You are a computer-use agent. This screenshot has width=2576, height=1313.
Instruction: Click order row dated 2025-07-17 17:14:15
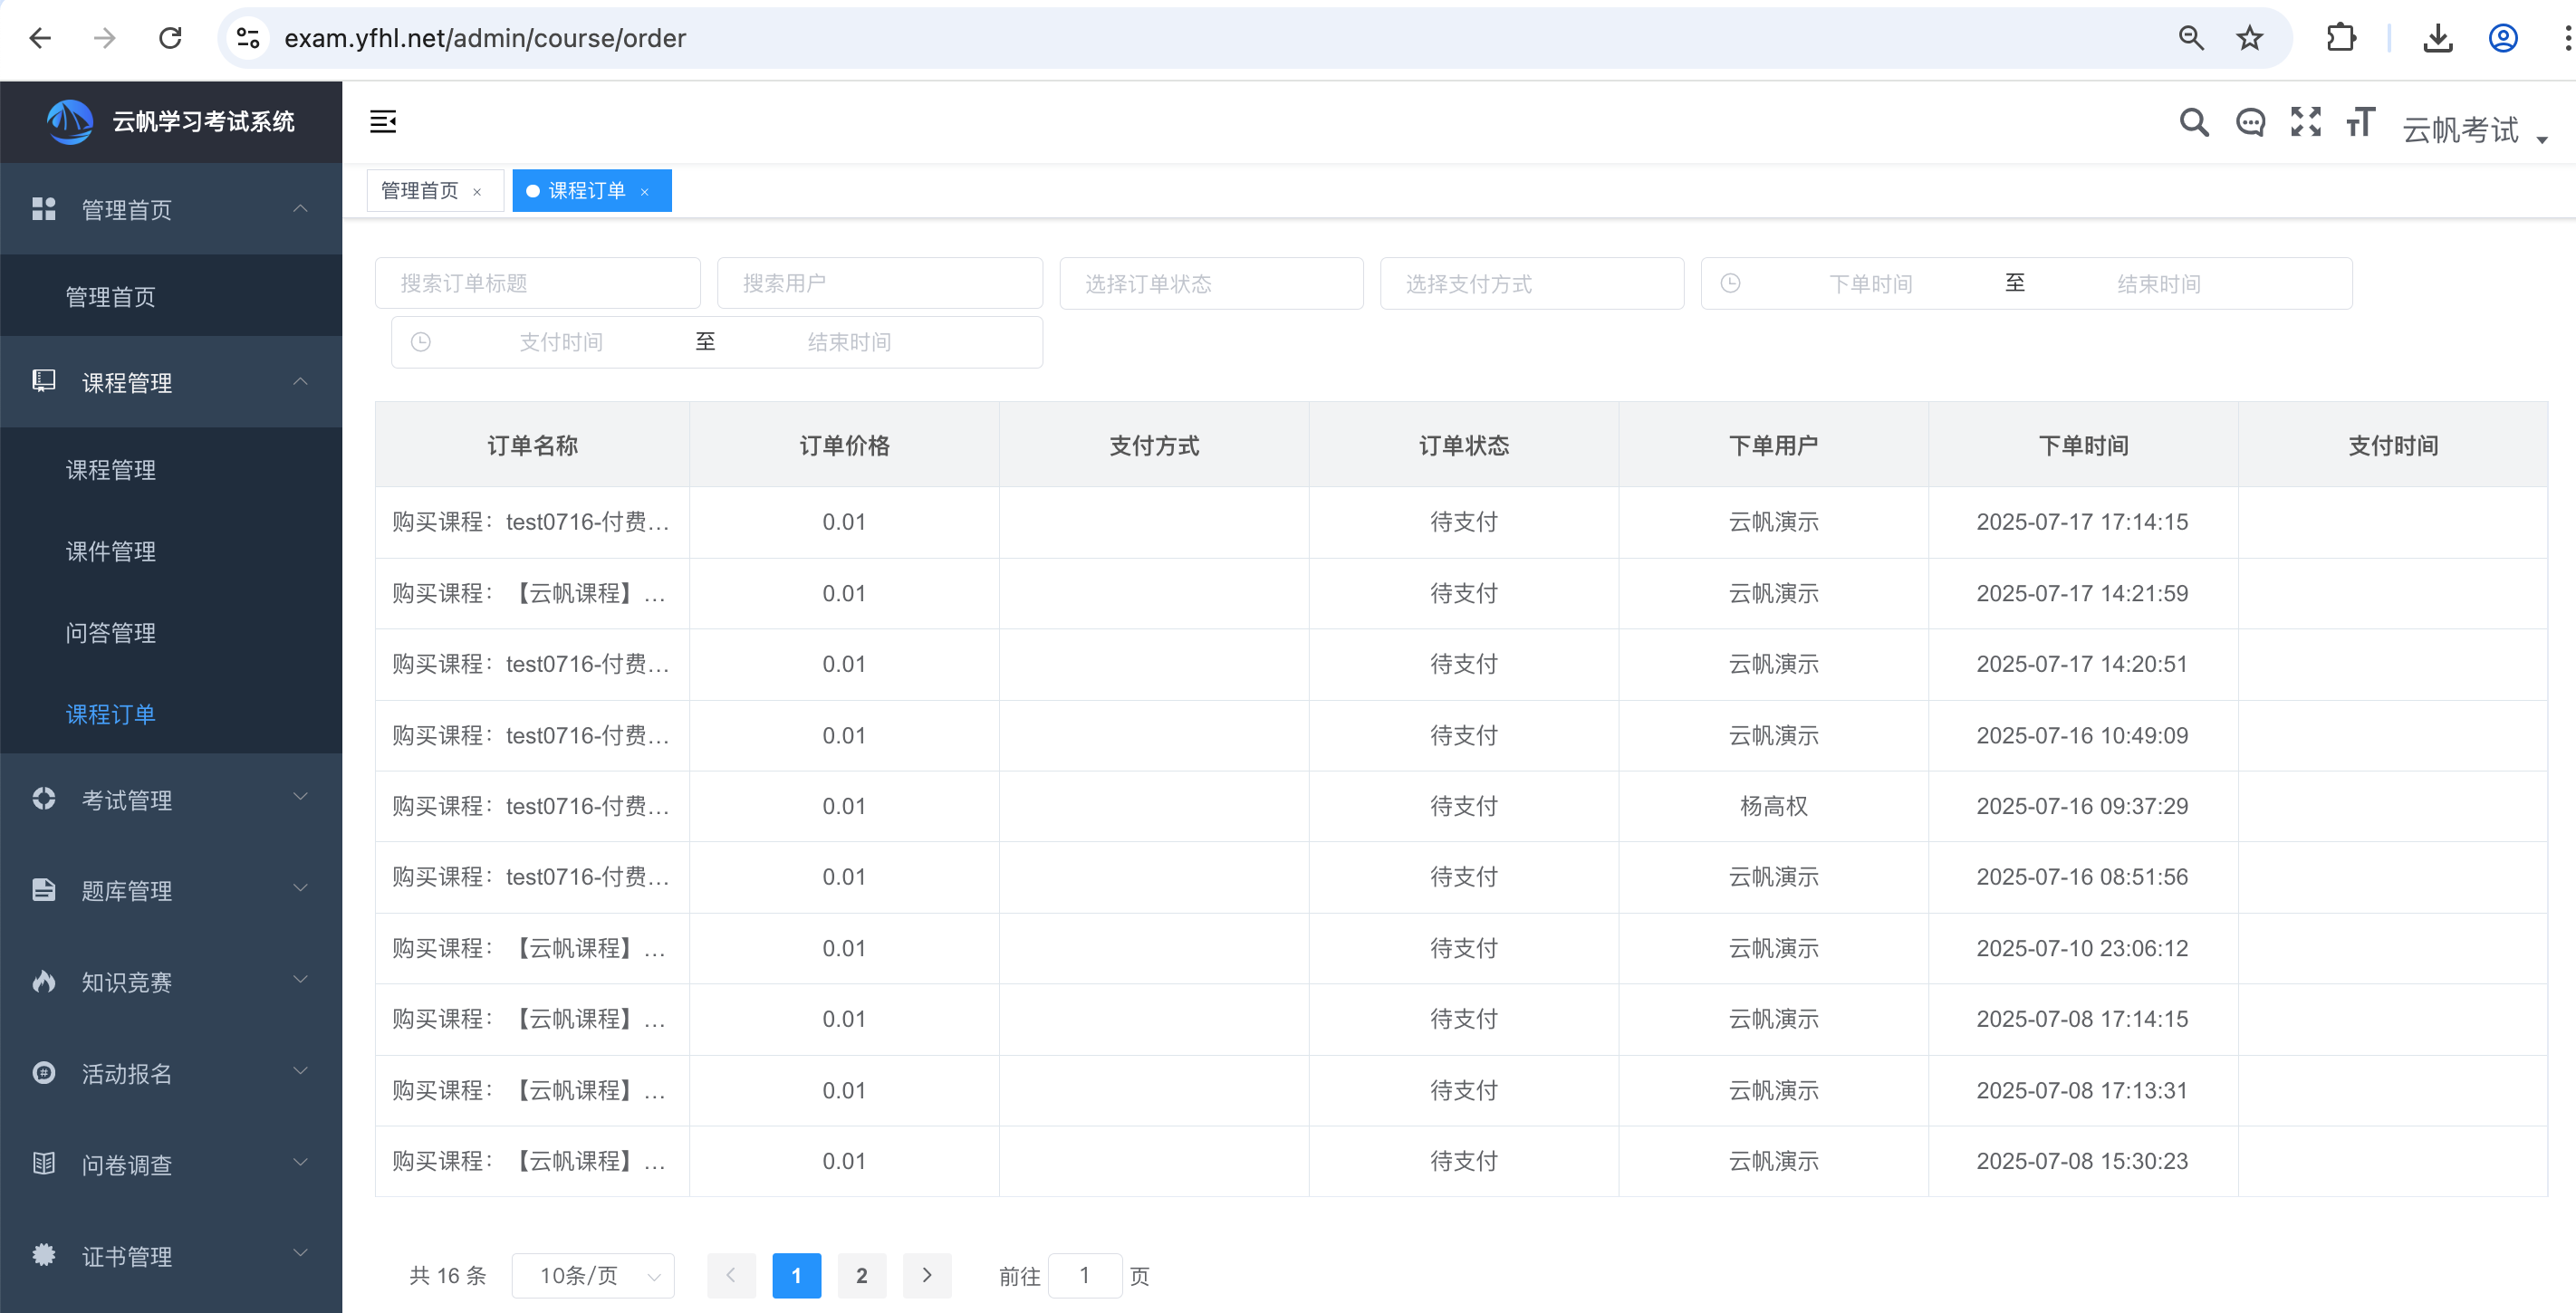pyautogui.click(x=1461, y=521)
